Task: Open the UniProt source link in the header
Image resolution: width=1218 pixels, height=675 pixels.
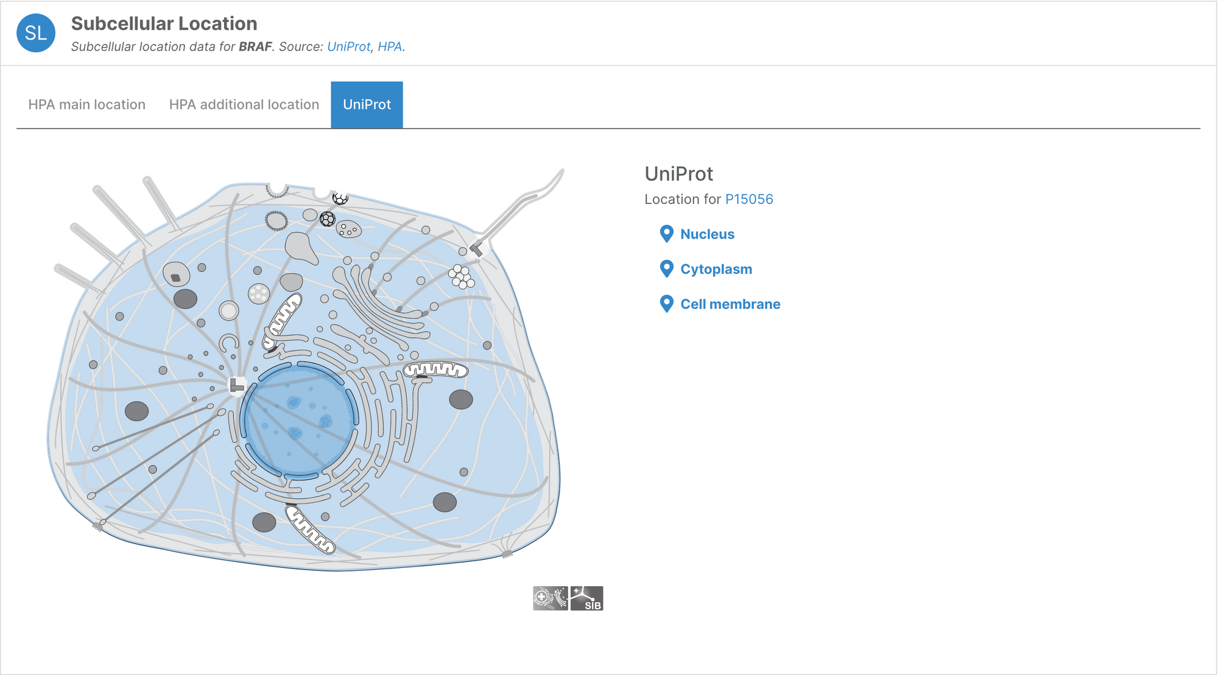Action: point(348,47)
